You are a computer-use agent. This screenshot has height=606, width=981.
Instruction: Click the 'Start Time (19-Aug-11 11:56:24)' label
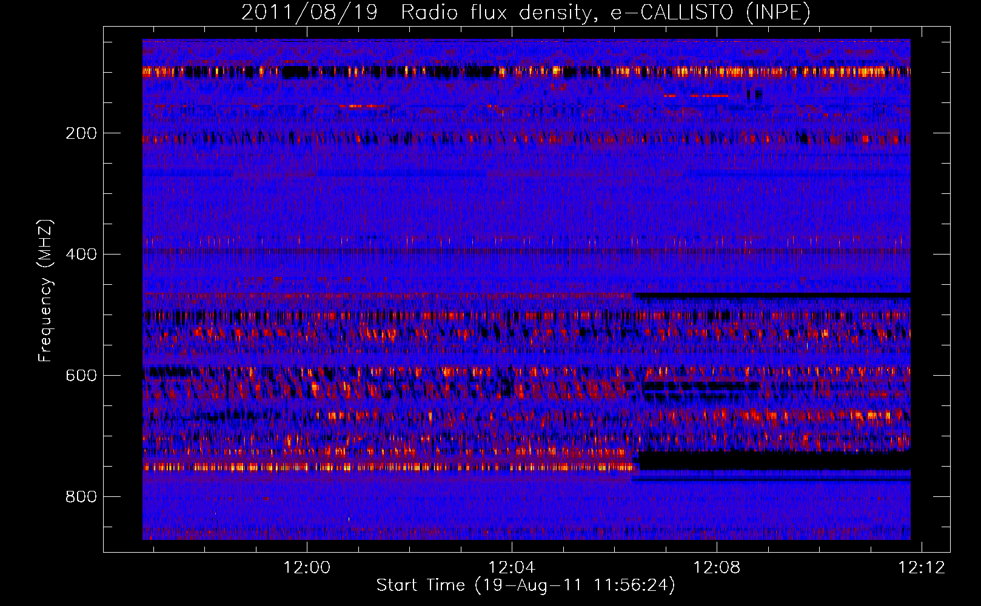[x=526, y=585]
